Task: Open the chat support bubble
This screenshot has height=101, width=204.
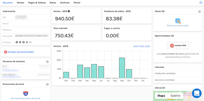Action: point(197,93)
